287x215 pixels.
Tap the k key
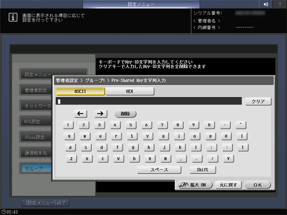coord(180,147)
